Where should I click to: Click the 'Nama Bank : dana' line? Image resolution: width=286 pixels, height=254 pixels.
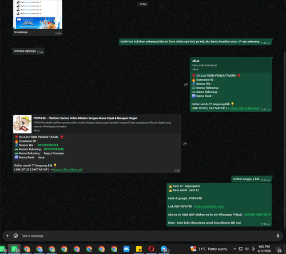[x=30, y=157]
